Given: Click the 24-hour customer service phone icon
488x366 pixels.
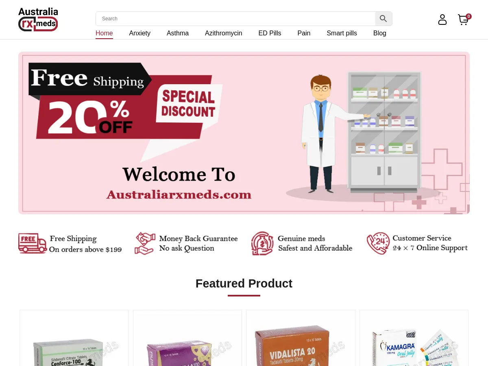Looking at the screenshot, I should click(378, 243).
